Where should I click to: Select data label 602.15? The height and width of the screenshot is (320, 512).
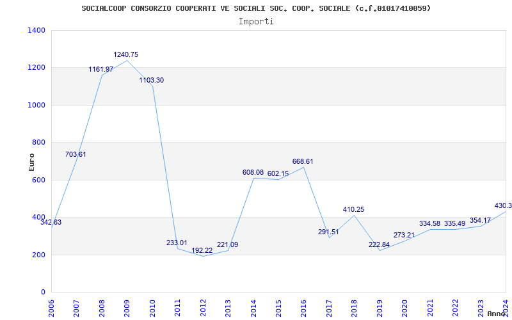278,173
